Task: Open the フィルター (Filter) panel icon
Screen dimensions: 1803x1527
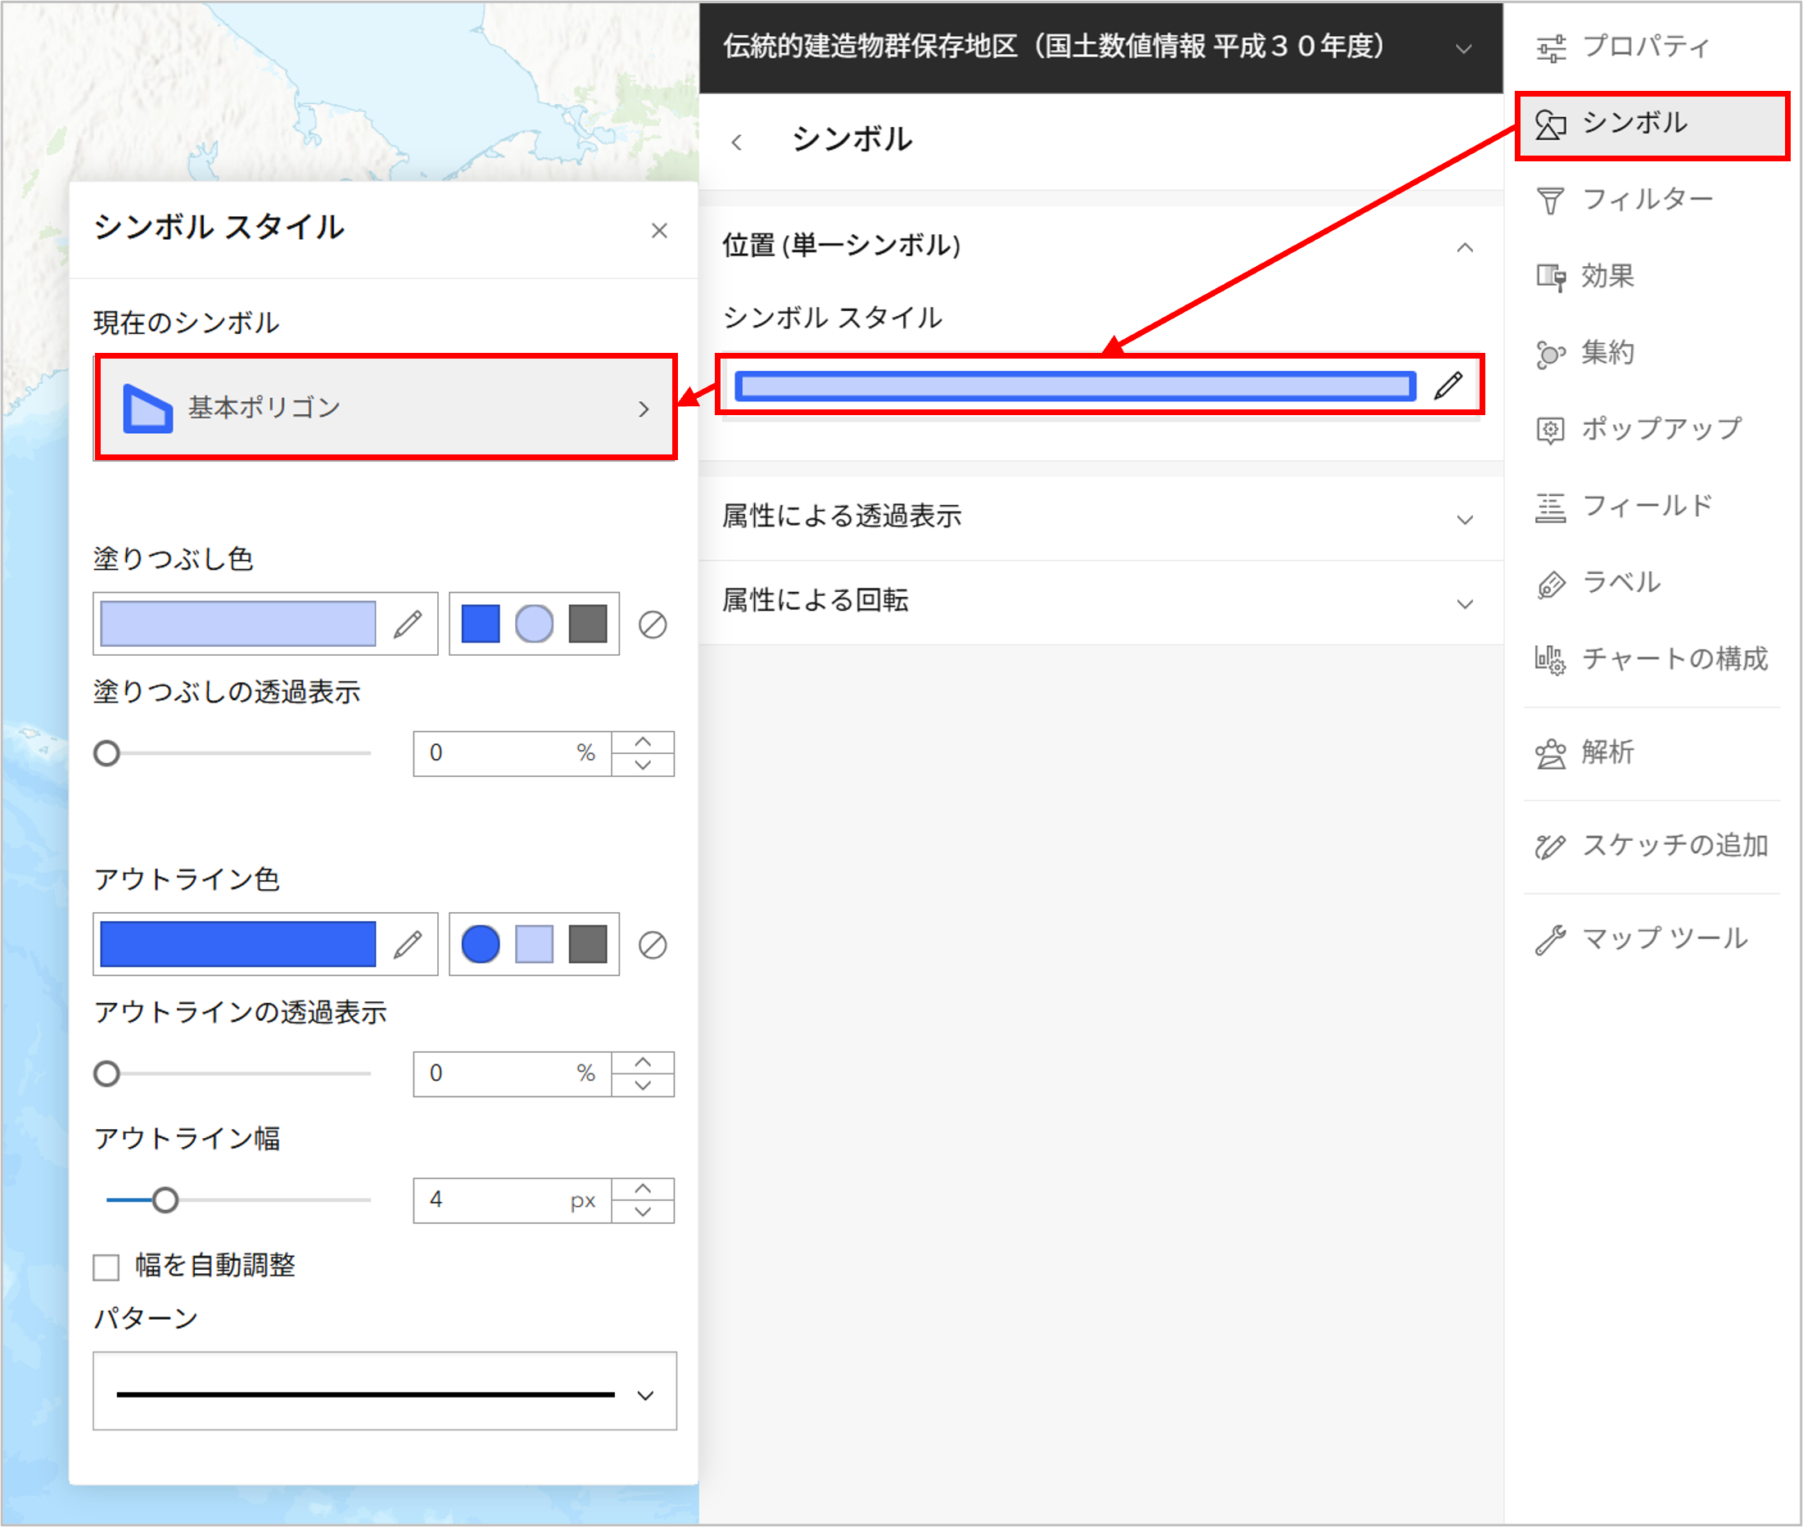Action: pyautogui.click(x=1549, y=201)
